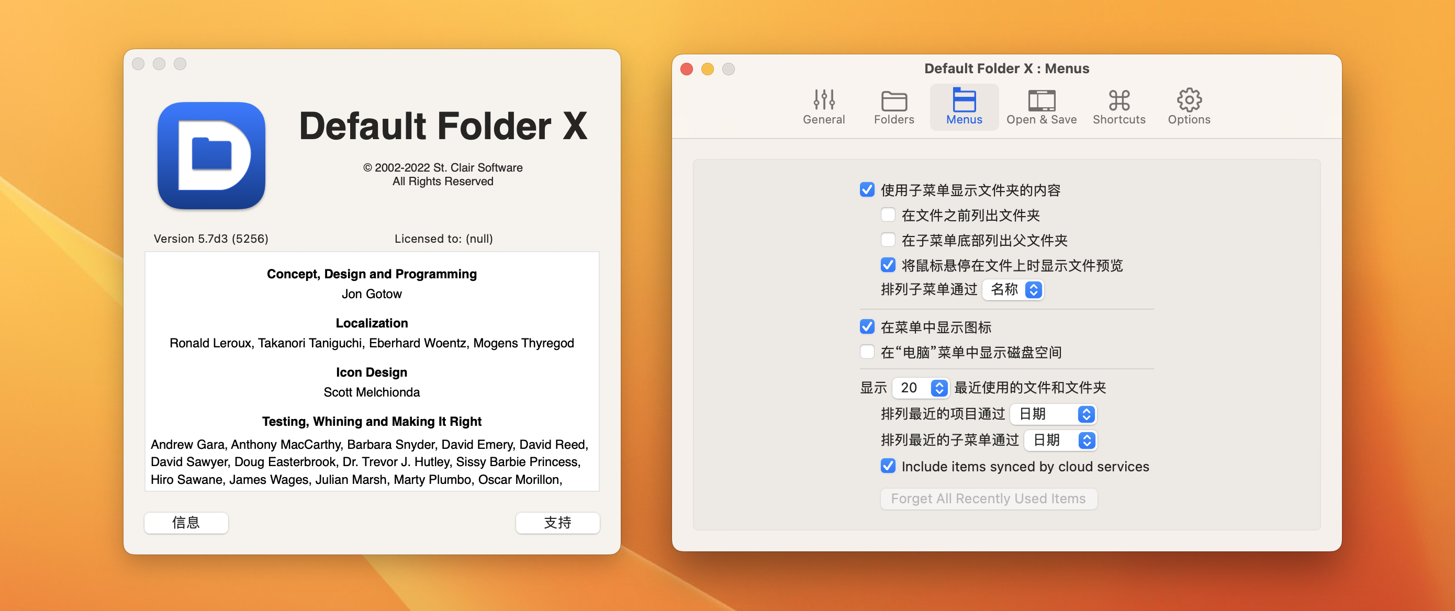
Task: Toggle 将鼠标悬停在文件上时显示文件预览 checkbox
Action: [887, 265]
